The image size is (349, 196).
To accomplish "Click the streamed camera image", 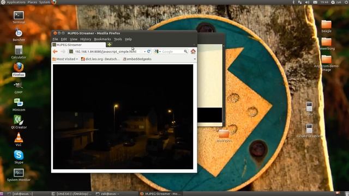I will click(x=123, y=117).
